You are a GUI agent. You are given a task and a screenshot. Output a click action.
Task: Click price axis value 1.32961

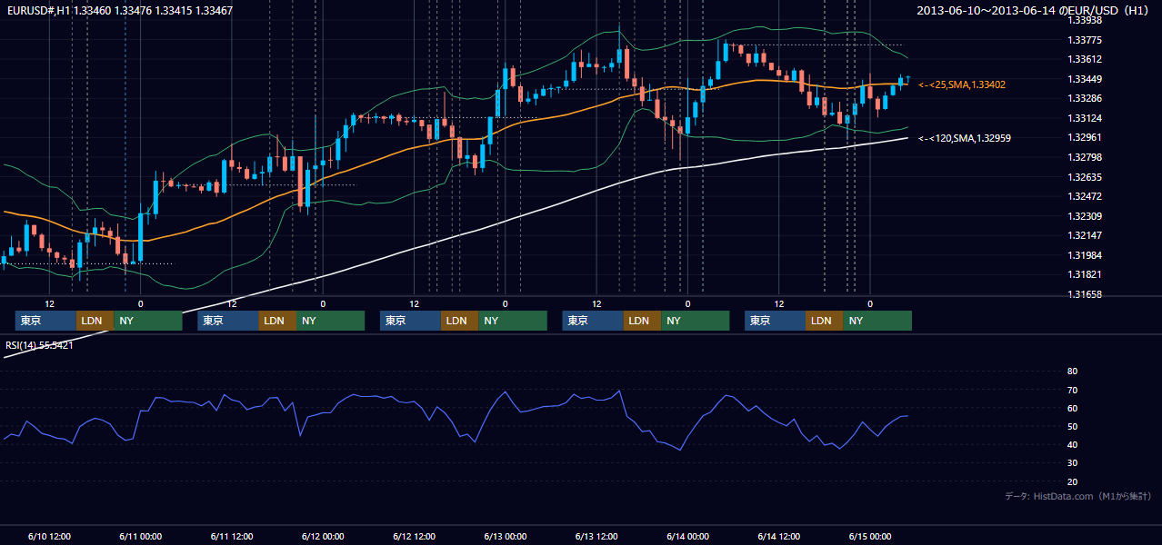point(1085,138)
